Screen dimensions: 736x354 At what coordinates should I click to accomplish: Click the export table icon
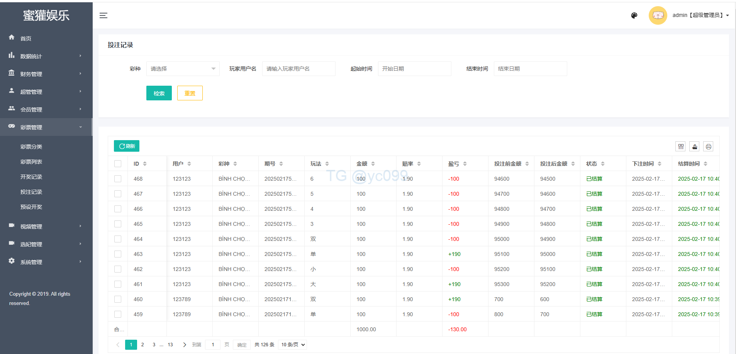tap(694, 146)
